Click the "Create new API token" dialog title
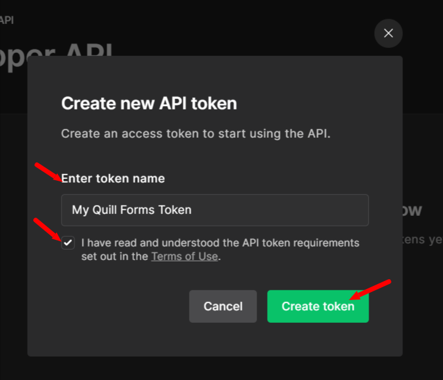Image resolution: width=443 pixels, height=380 pixels. tap(149, 103)
